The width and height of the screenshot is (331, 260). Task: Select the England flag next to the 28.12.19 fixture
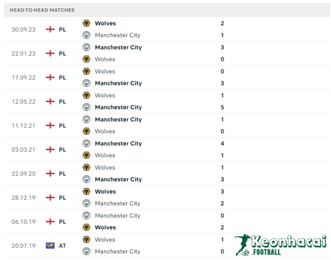pyautogui.click(x=50, y=197)
